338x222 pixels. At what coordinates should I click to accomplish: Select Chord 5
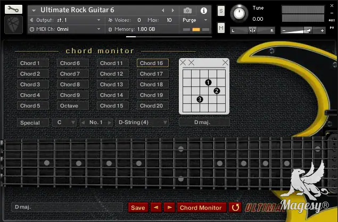pos(33,106)
